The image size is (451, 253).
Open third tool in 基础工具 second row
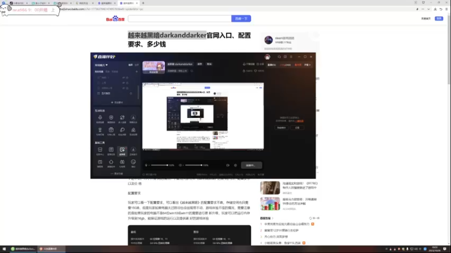[122, 164]
